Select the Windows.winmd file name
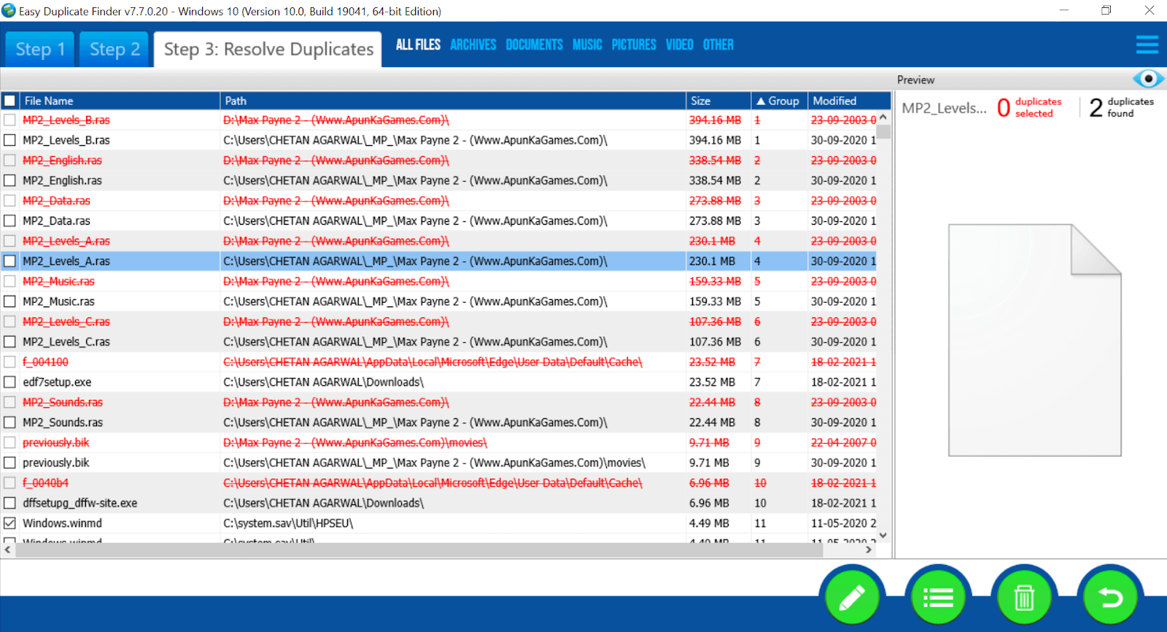The width and height of the screenshot is (1167, 632). coord(62,523)
